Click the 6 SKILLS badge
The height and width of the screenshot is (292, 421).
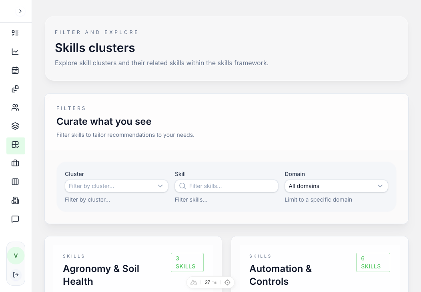pos(373,262)
